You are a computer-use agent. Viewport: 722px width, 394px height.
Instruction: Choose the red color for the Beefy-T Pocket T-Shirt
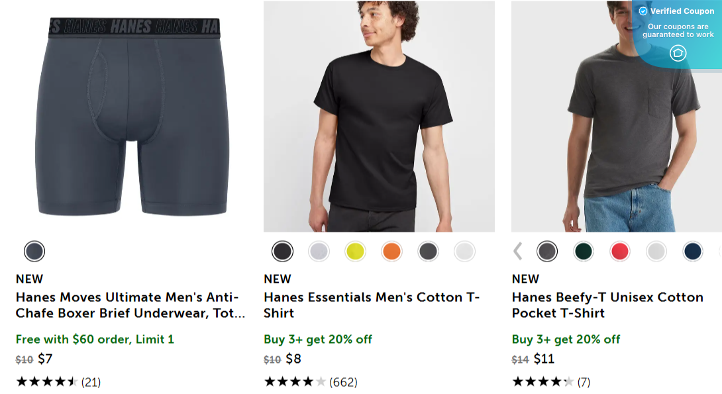tap(620, 252)
